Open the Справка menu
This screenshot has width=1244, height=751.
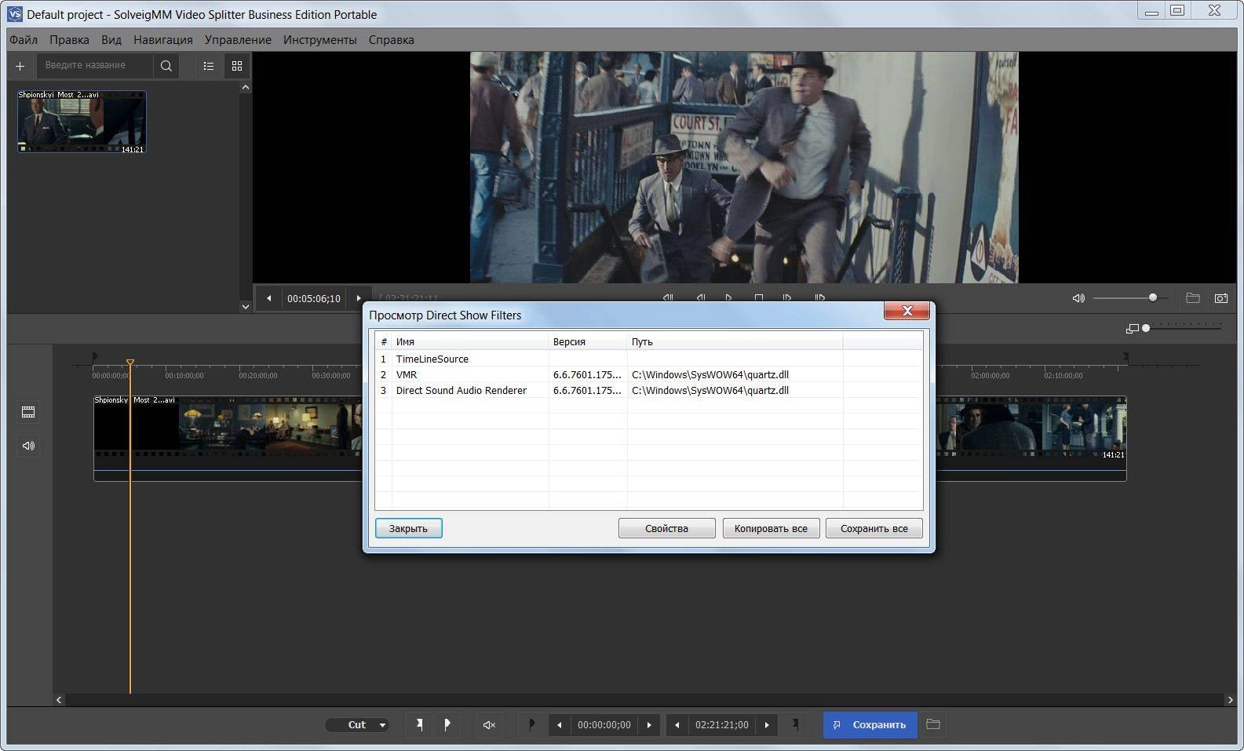(392, 39)
